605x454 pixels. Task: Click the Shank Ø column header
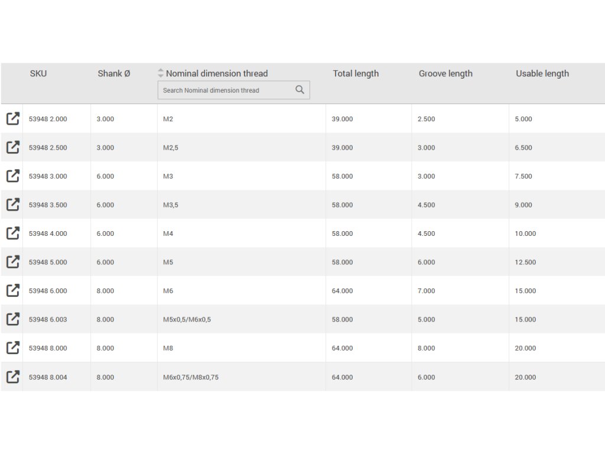click(x=113, y=73)
